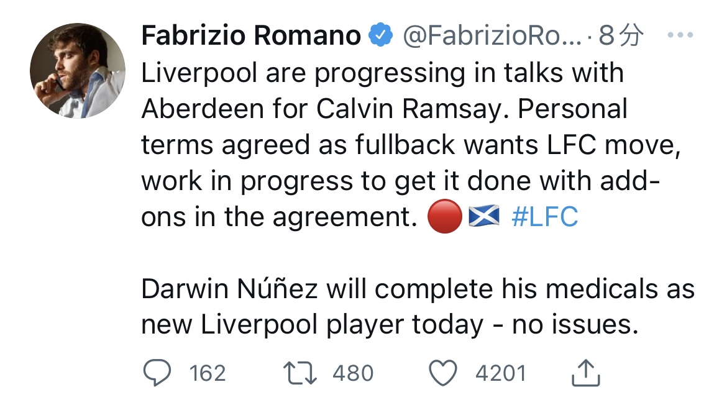Open Fabrizio Romano's profile picture
This screenshot has width=727, height=405.
[76, 70]
